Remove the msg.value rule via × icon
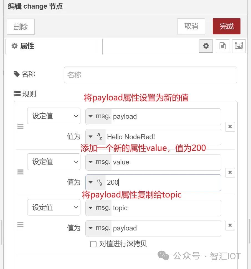Viewport: 251px width, 269px height. (230, 172)
